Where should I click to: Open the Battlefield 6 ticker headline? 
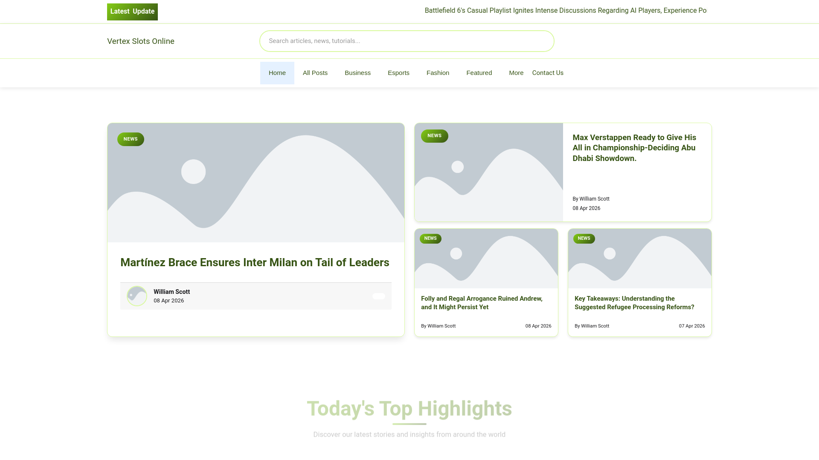pos(565,11)
